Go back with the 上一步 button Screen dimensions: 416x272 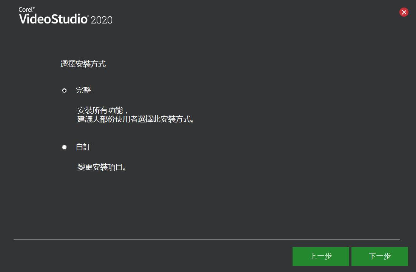(321, 257)
